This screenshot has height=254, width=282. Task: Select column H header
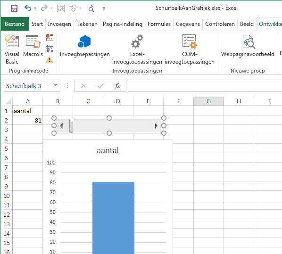click(239, 101)
